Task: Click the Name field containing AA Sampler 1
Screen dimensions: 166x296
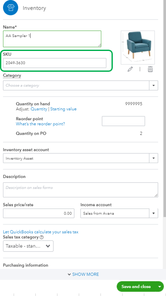Action: (52, 39)
